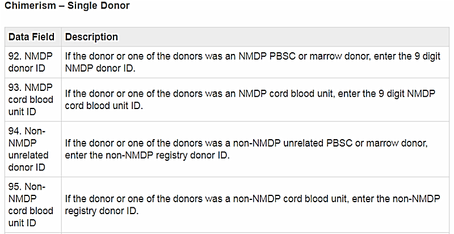Viewport: 454px width, 234px height.
Task: Select the '94. Non-NMDP unrelated donor ID' cell
Action: [x=28, y=149]
